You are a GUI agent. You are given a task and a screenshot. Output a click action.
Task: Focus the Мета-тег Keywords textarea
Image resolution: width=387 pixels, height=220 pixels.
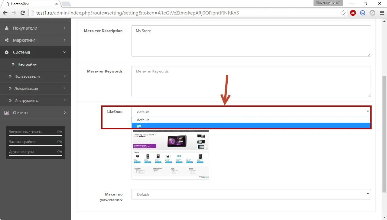[251, 81]
